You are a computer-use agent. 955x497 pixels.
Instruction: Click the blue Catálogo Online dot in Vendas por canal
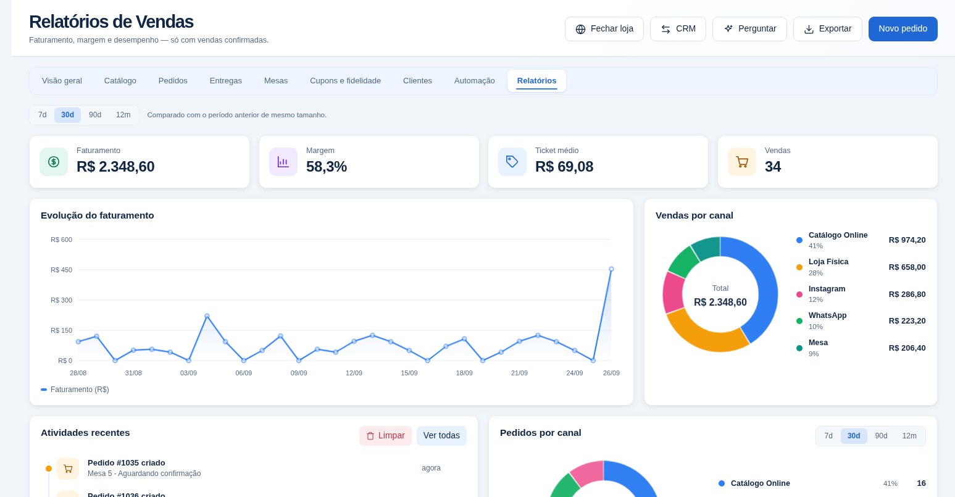799,240
